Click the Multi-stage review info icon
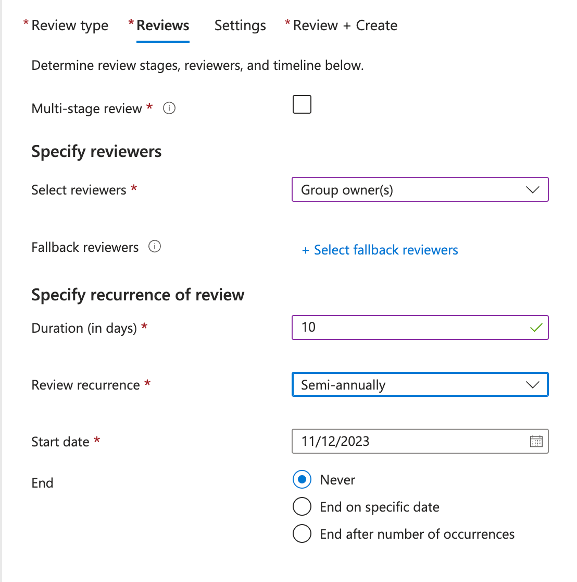Viewport: 577px width, 582px height. tap(169, 108)
